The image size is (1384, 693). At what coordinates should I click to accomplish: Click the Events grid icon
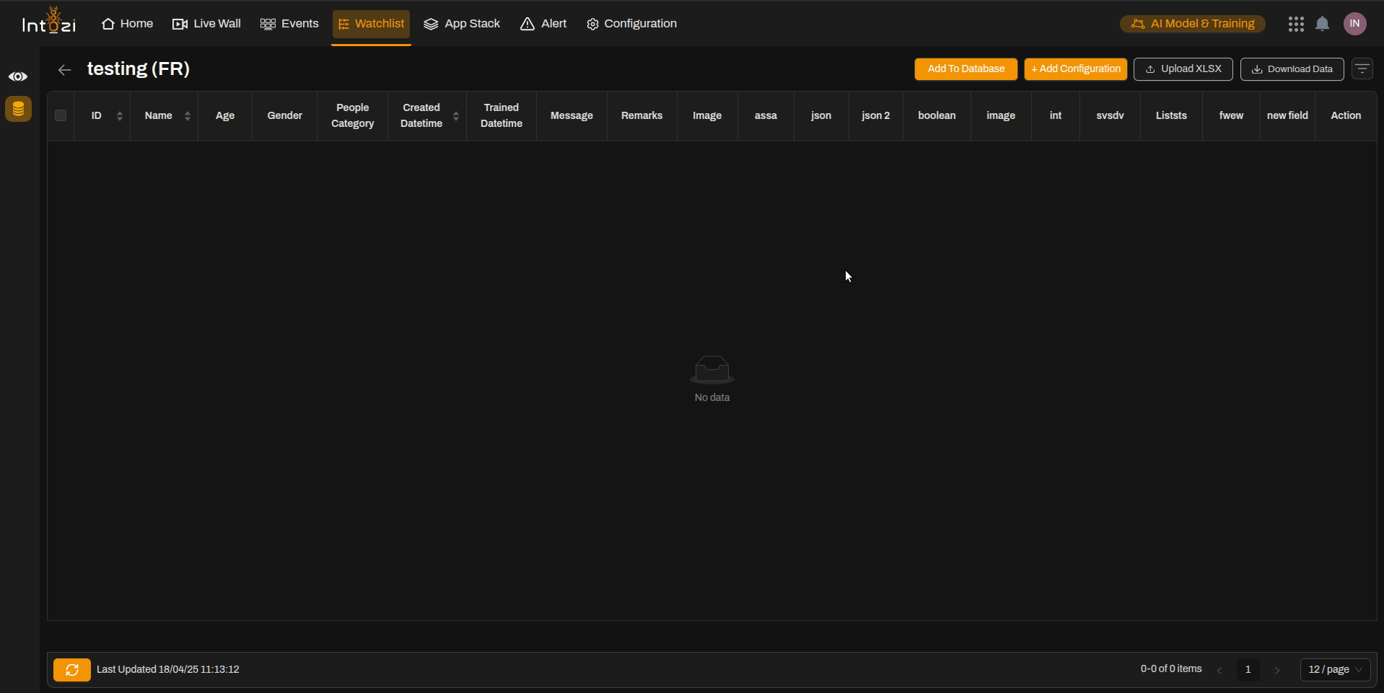268,23
